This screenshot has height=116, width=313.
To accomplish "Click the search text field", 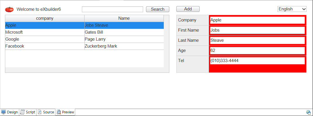I will click(112, 9).
